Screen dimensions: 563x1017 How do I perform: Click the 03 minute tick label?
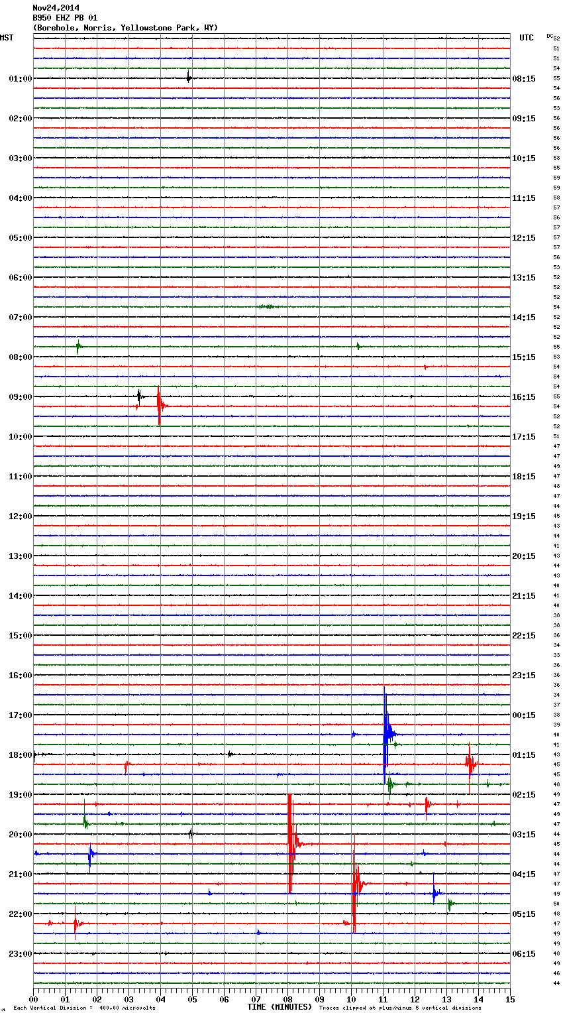128,999
